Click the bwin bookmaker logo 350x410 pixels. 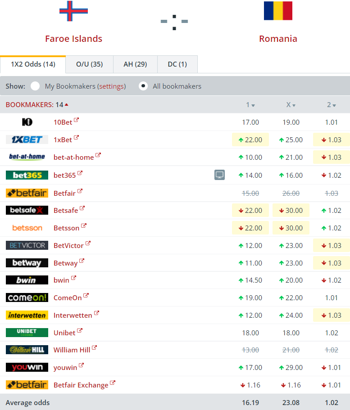27,280
